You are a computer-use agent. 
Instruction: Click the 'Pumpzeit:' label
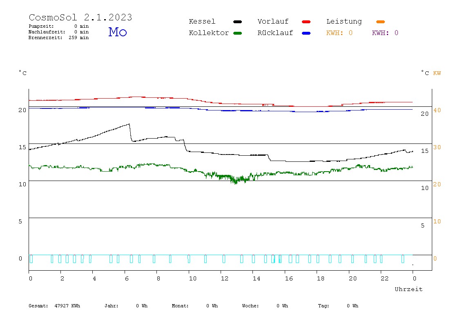tap(41, 26)
